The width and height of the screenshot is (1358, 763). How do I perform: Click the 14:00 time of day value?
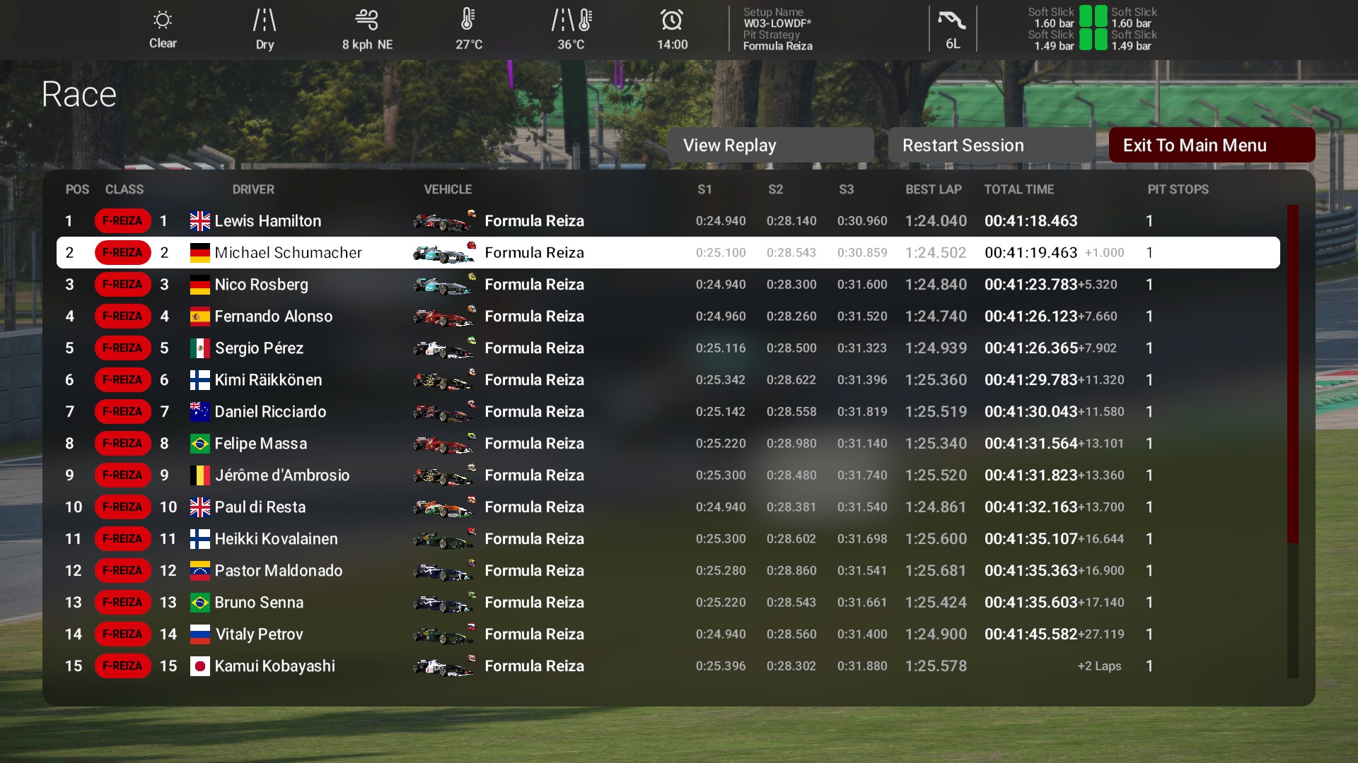click(x=672, y=45)
